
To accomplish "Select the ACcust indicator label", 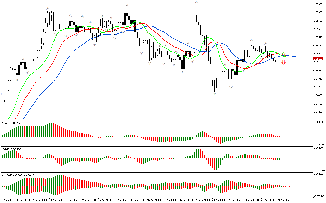I will (11, 149).
